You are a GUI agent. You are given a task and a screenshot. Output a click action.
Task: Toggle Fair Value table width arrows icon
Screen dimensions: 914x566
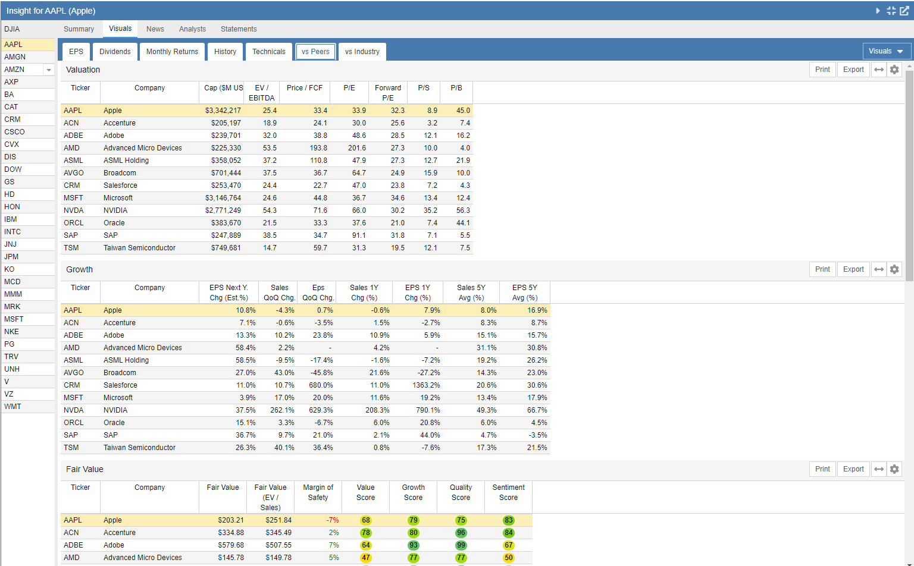click(879, 469)
